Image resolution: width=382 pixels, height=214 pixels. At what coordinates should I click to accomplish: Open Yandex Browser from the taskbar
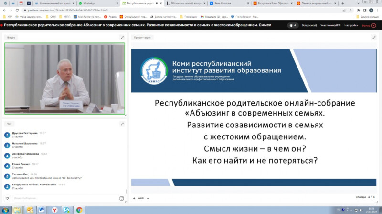point(54,209)
